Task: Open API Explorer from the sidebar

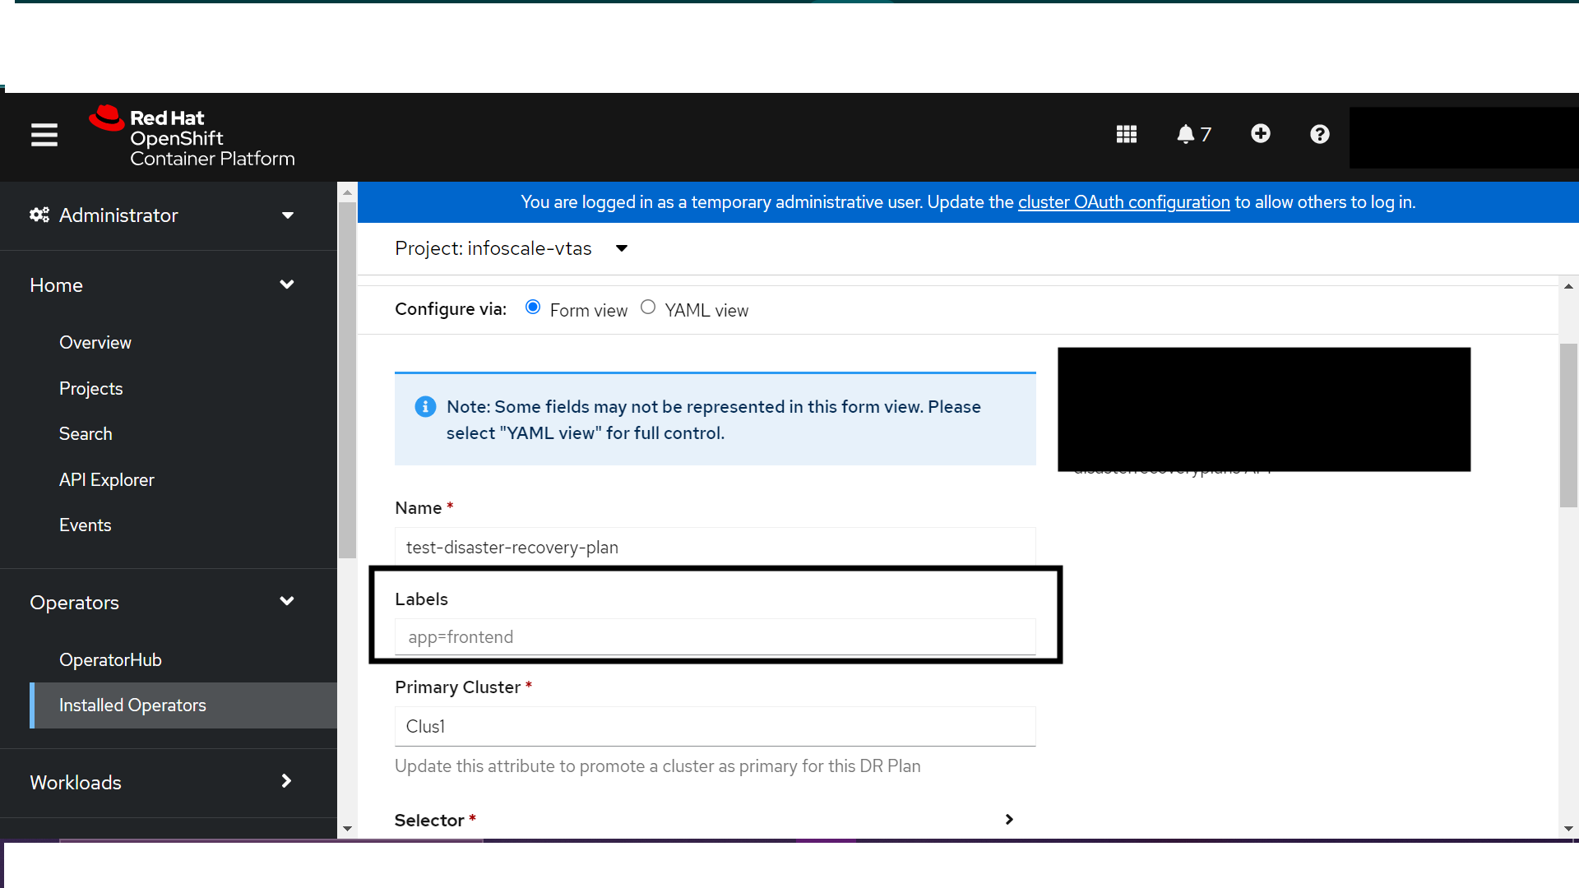Action: click(x=107, y=479)
